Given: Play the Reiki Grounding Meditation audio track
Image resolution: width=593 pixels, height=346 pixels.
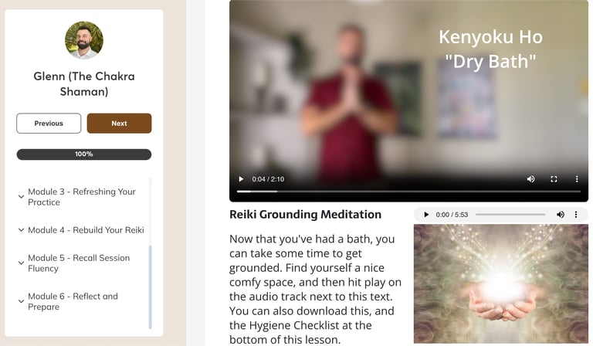Looking at the screenshot, I should (426, 215).
